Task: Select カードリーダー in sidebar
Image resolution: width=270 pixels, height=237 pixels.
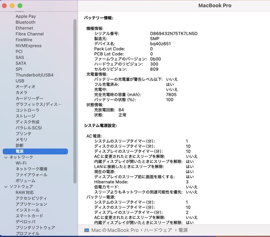Action: [x=29, y=98]
